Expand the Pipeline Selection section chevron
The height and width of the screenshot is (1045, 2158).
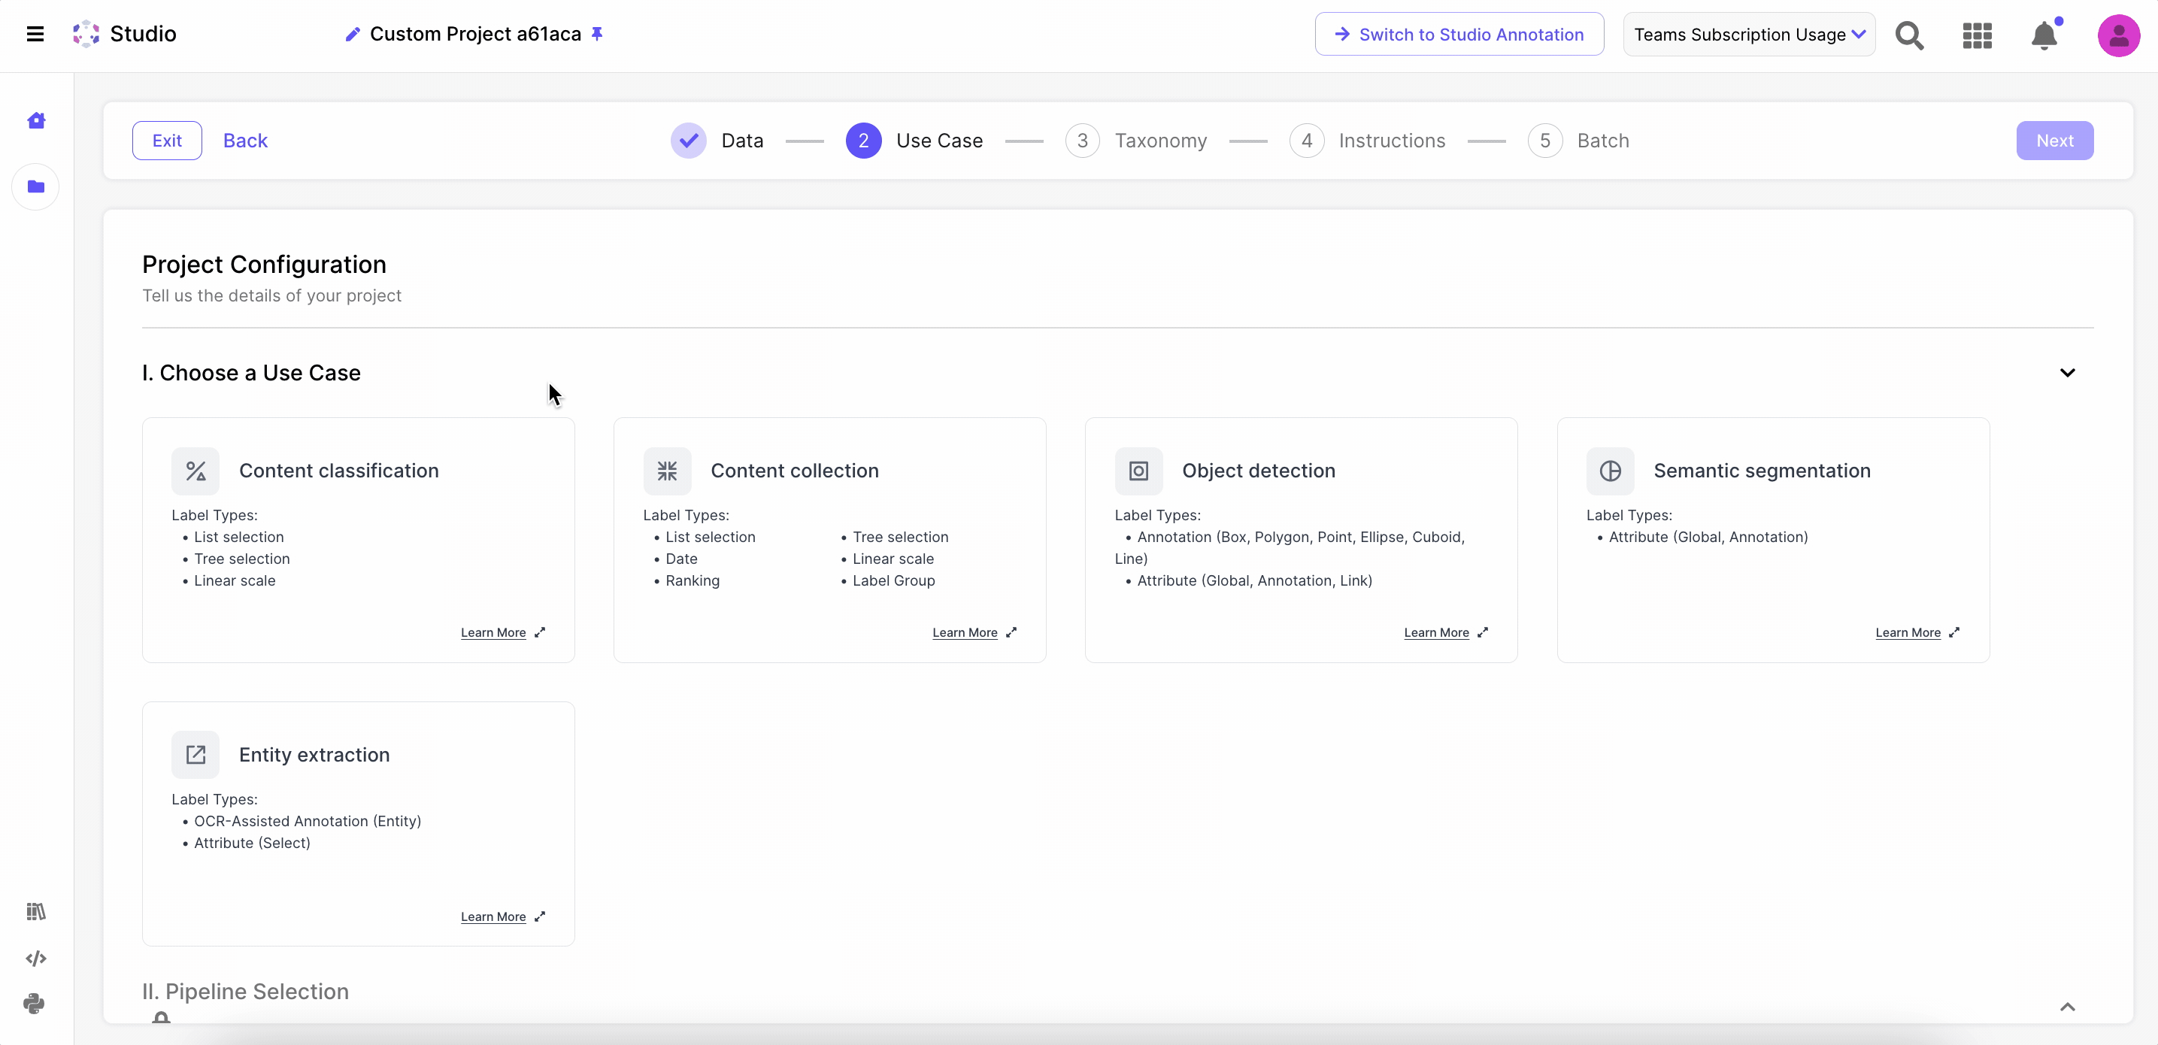[x=2067, y=1007]
